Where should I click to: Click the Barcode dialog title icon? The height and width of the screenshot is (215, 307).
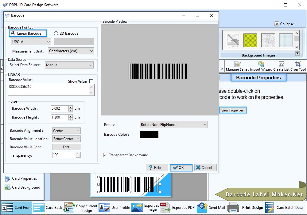7,15
